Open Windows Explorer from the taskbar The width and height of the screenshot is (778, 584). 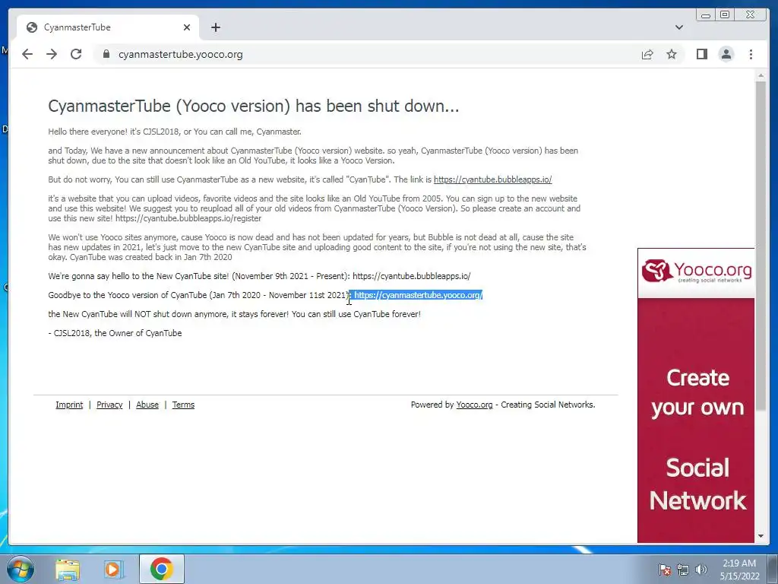tap(67, 569)
